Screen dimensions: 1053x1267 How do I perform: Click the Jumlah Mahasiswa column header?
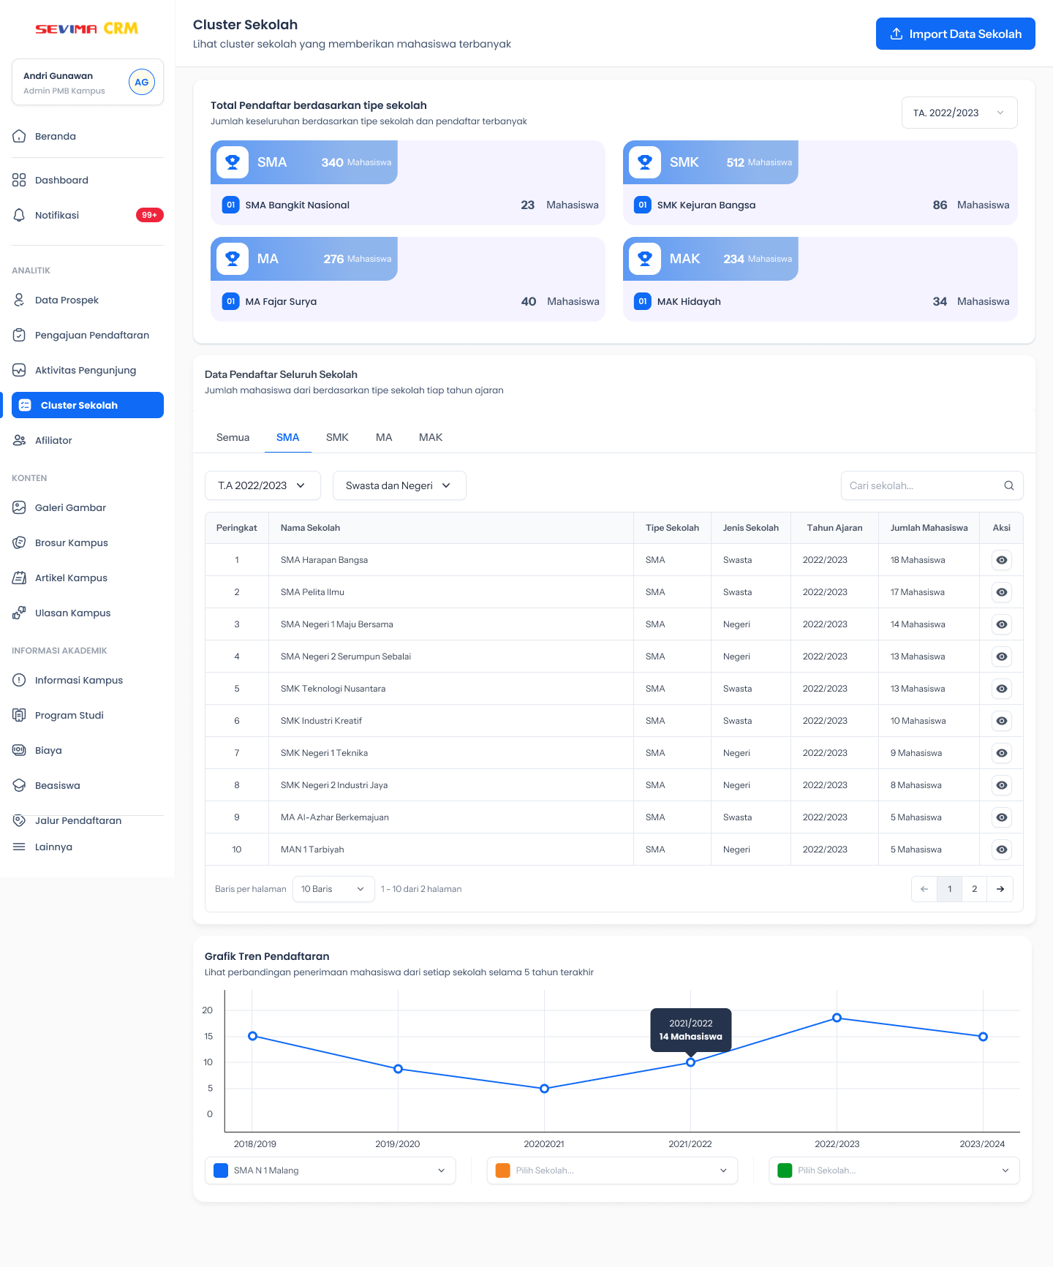click(x=929, y=528)
